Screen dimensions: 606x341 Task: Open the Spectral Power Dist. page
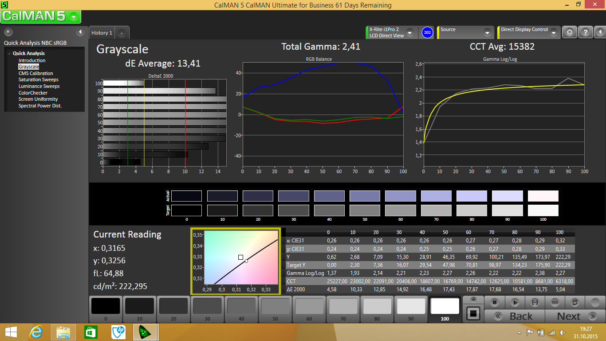(40, 106)
